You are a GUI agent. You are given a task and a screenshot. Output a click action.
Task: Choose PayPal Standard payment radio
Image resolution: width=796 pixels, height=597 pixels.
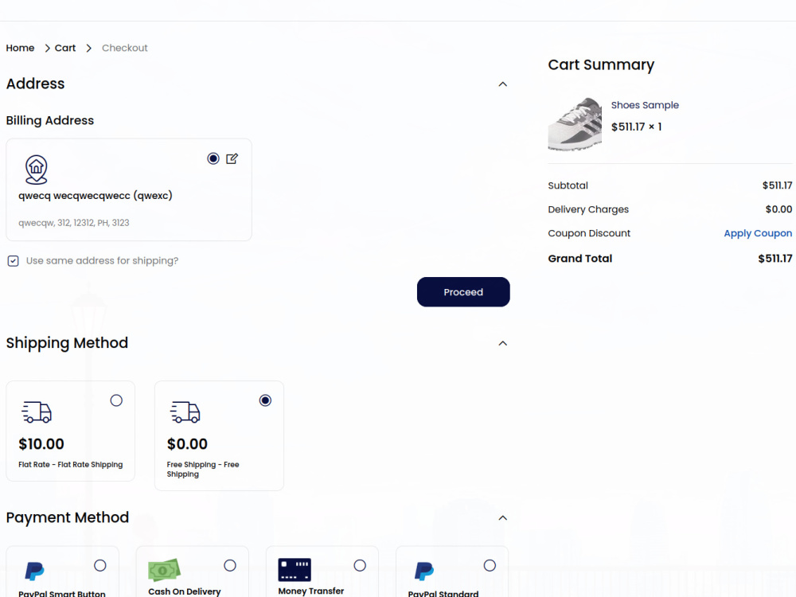pos(490,565)
